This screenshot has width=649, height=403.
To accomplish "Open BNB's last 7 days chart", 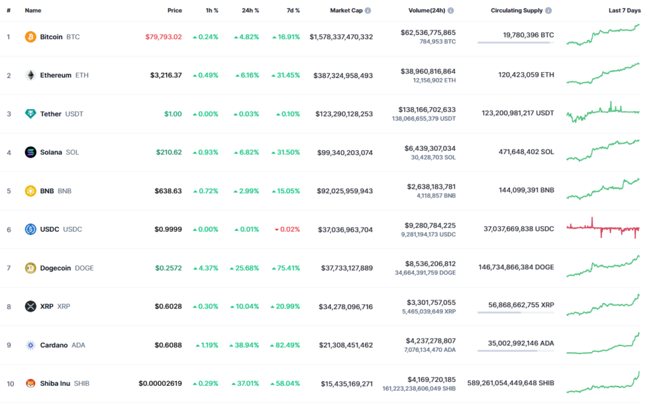I will (603, 189).
